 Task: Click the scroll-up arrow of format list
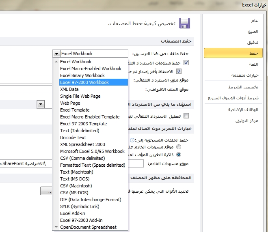[x=56, y=62]
